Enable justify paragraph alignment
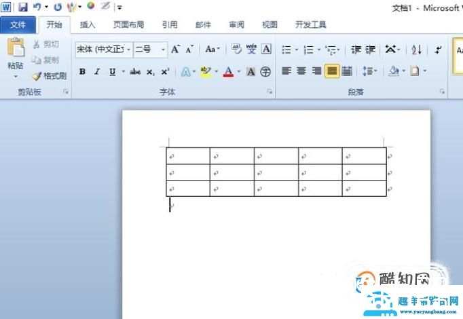463x319 pixels. (332, 71)
